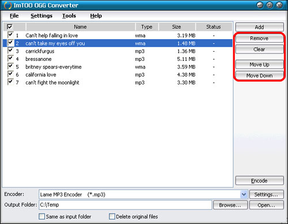This screenshot has height=224, width=288.
Task: Enable "Same as input folder" option
Action: [41, 217]
